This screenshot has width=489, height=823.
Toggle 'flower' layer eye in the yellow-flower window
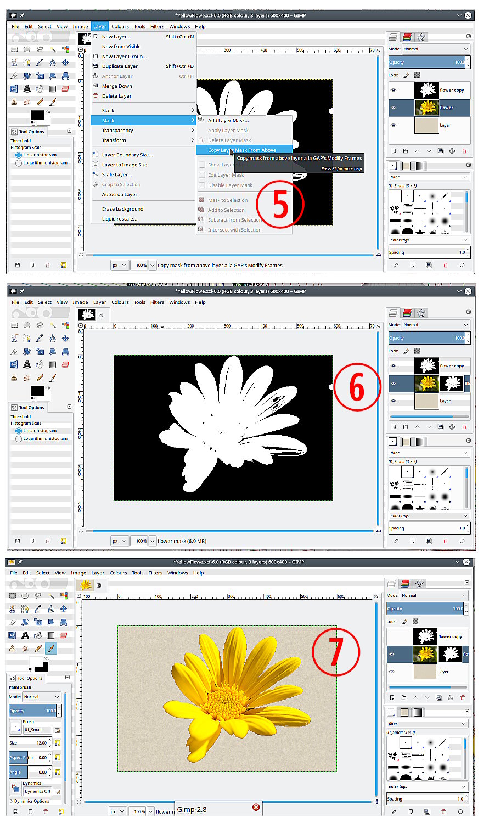coord(392,653)
